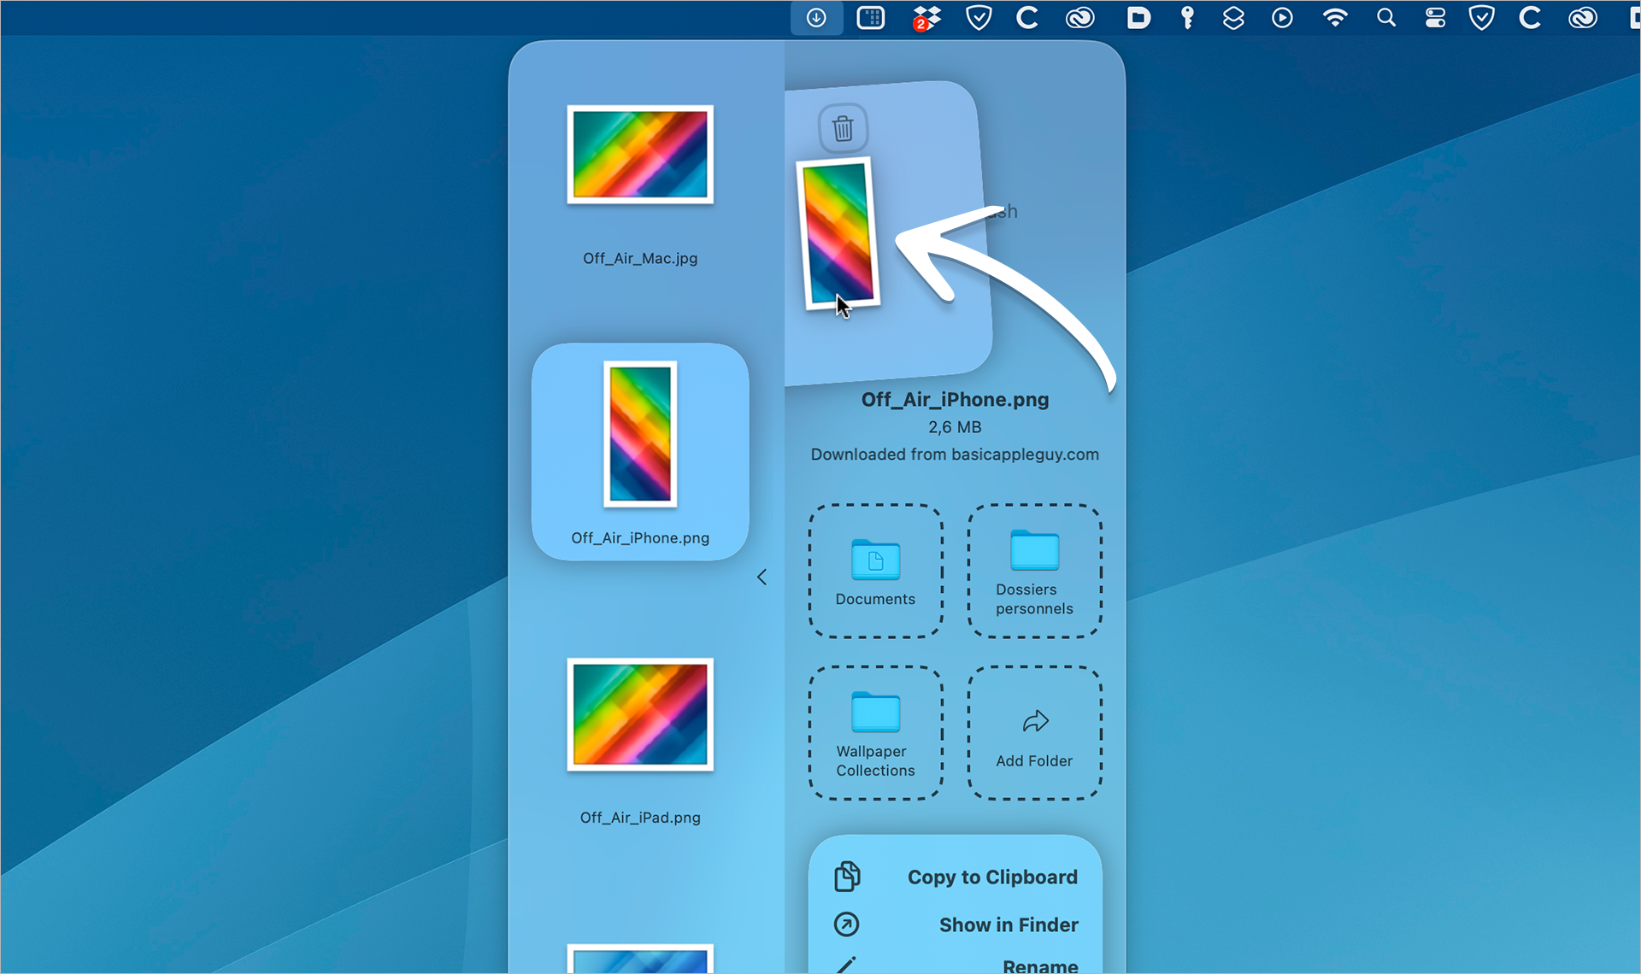The image size is (1641, 974).
Task: Click the downloads manager menu bar icon
Action: click(x=816, y=18)
